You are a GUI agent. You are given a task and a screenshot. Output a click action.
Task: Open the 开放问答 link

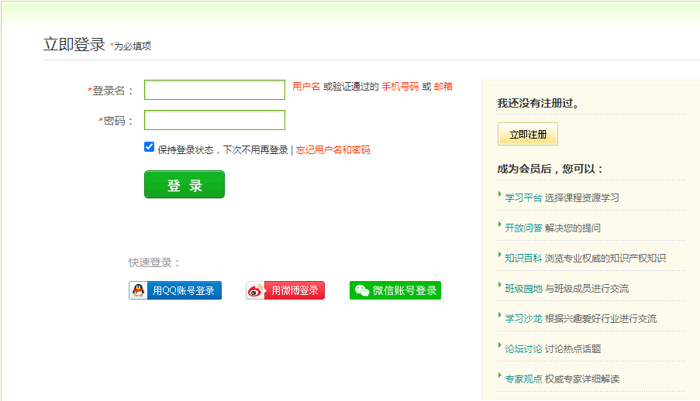[523, 228]
